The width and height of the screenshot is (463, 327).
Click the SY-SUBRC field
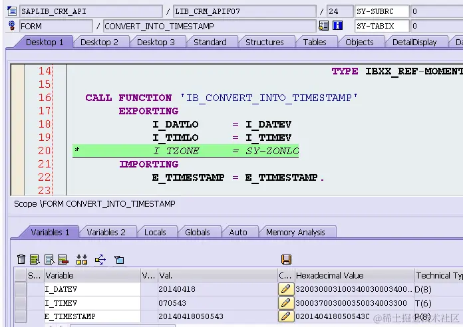pos(382,11)
